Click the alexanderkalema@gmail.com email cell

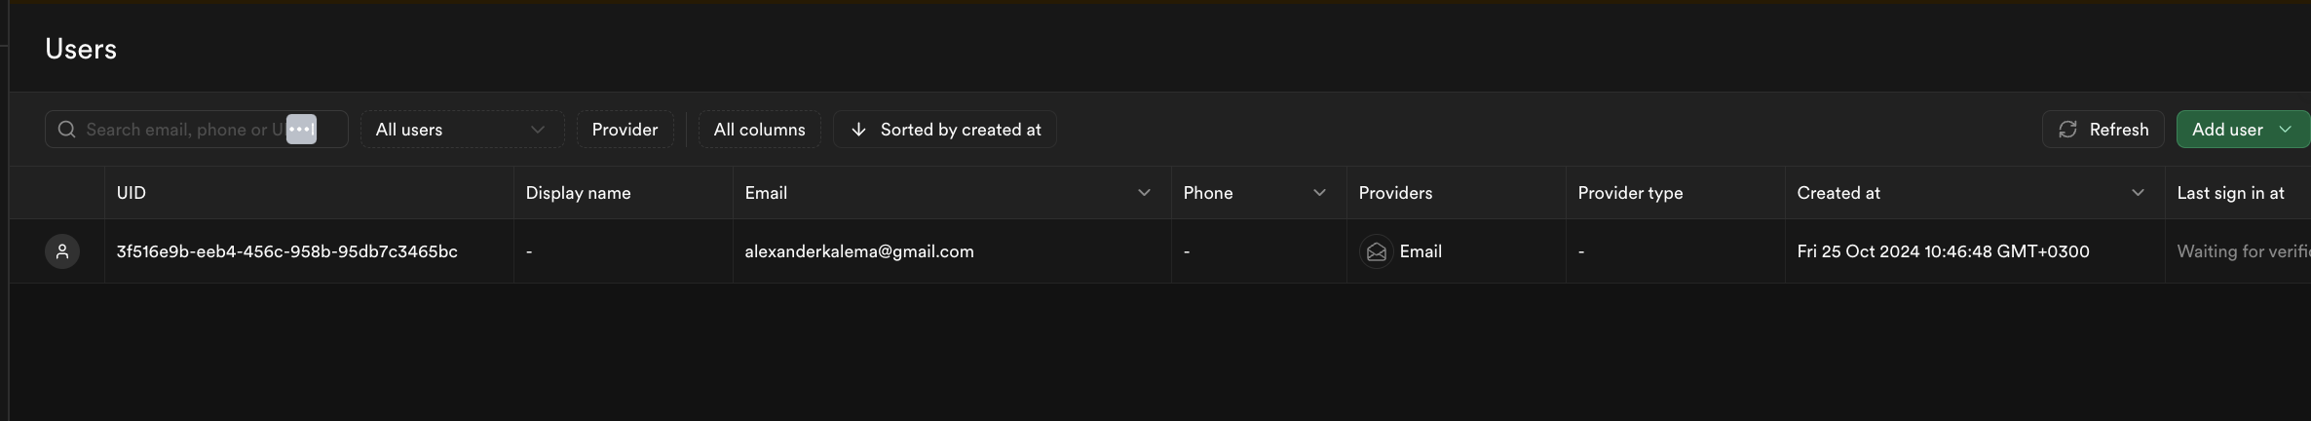tap(858, 251)
